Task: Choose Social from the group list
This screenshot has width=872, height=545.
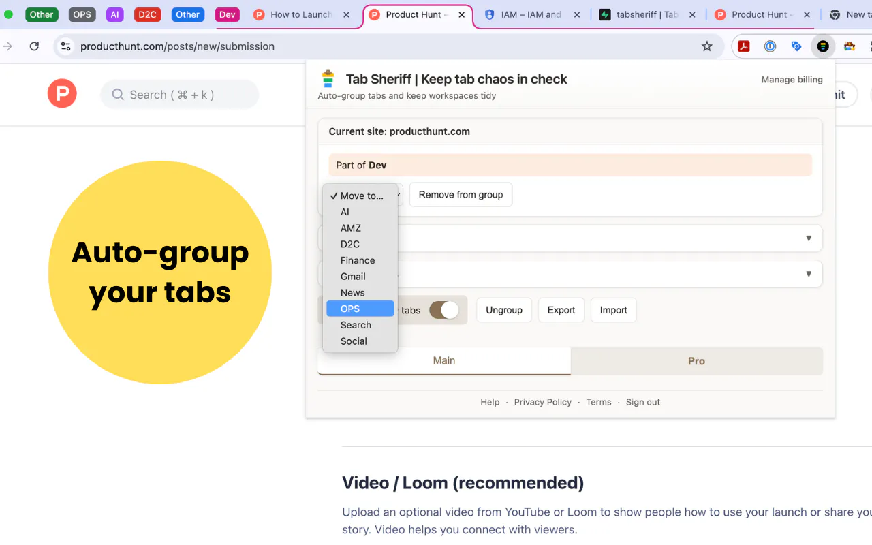Action: click(x=360, y=341)
